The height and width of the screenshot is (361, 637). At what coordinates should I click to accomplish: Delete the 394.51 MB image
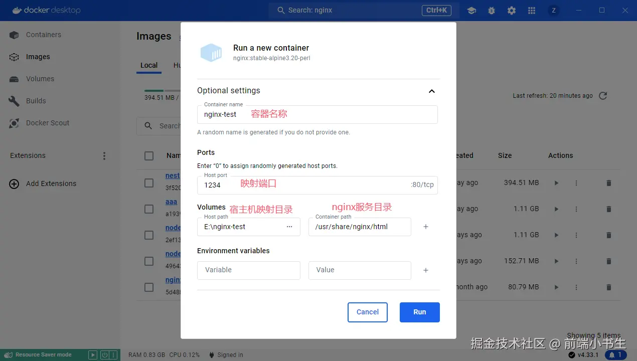point(609,183)
